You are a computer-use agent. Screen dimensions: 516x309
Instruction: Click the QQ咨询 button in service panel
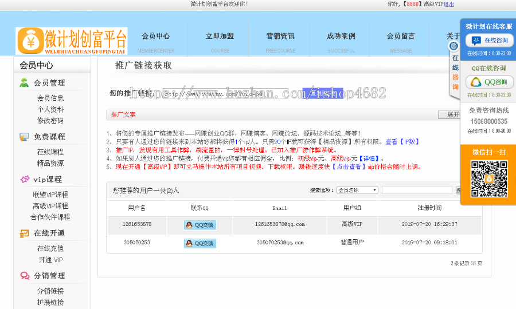(490, 82)
